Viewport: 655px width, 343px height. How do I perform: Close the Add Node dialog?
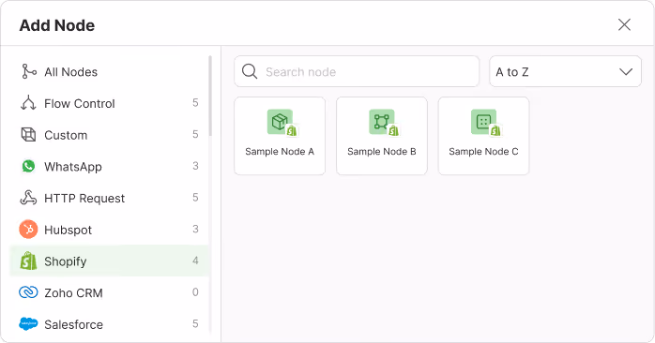click(624, 24)
